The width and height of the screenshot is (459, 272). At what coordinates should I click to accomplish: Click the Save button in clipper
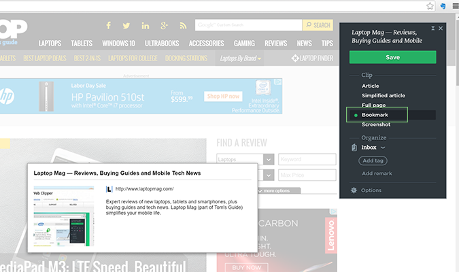pos(392,57)
